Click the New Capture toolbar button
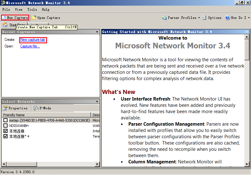The height and width of the screenshot is (175, 251). coord(15,18)
